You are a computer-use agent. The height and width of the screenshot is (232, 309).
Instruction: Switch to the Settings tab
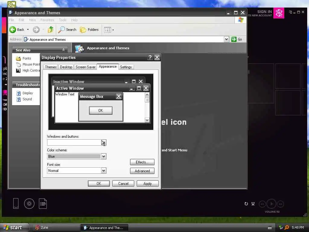click(126, 67)
